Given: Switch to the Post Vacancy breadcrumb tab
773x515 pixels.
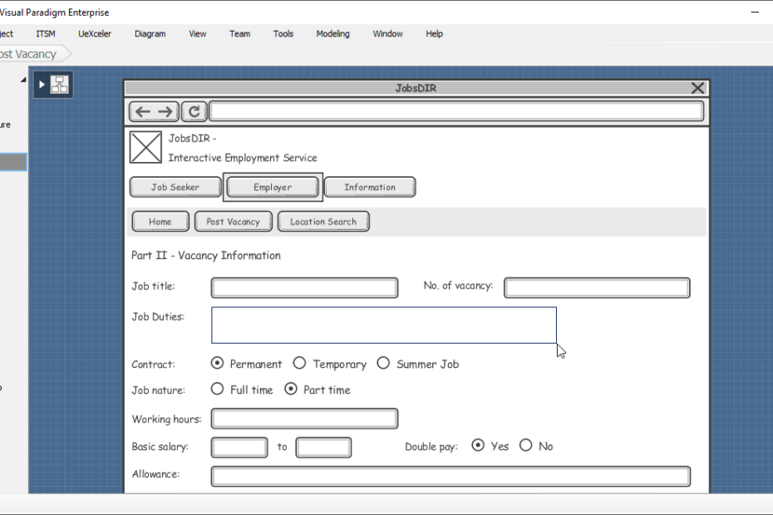Looking at the screenshot, I should point(29,52).
